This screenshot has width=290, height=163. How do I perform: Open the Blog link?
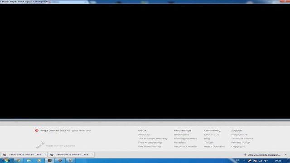click(x=207, y=139)
